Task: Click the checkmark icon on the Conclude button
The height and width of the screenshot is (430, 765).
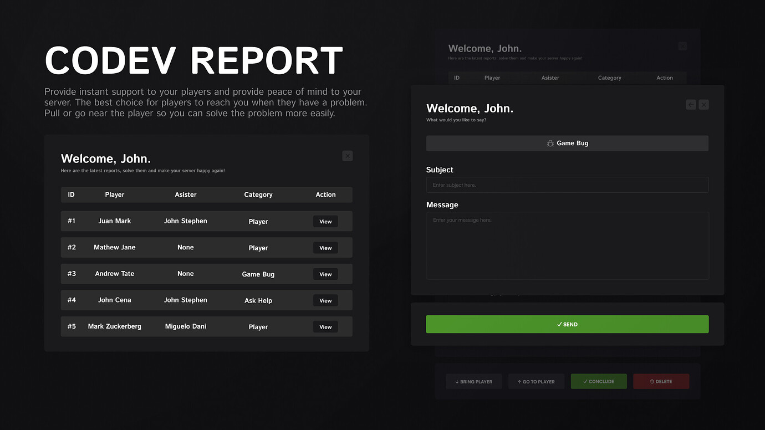Action: click(x=585, y=381)
